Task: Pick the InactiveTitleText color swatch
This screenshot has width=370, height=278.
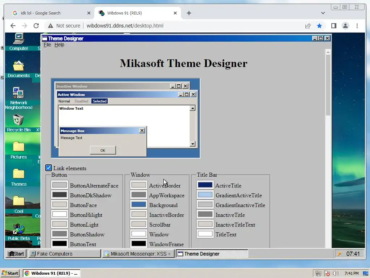Action: (205, 224)
